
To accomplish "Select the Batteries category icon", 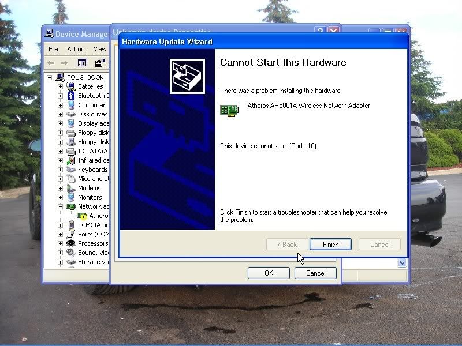I will coord(70,86).
